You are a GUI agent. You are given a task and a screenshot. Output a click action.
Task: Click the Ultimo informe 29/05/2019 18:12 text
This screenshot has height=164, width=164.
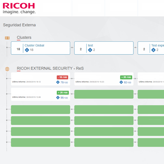pos(26,82)
